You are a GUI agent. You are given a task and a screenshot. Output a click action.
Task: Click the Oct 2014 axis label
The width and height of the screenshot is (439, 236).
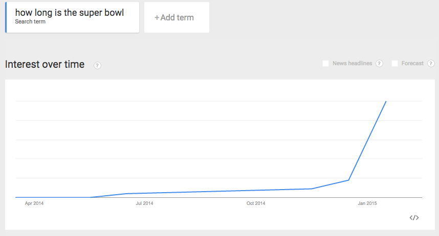coord(256,204)
